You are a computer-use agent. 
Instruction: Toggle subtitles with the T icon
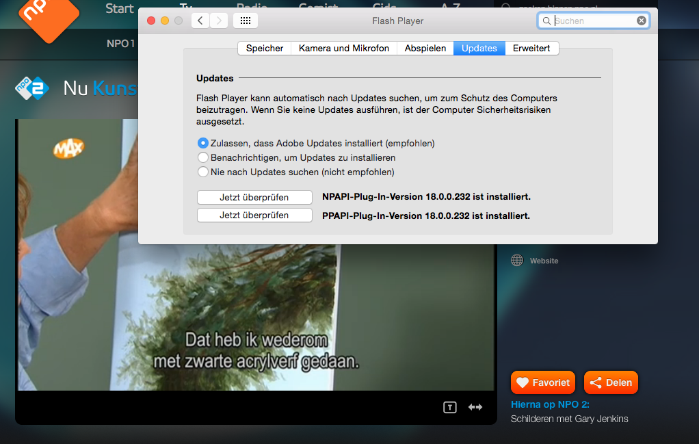pos(449,407)
